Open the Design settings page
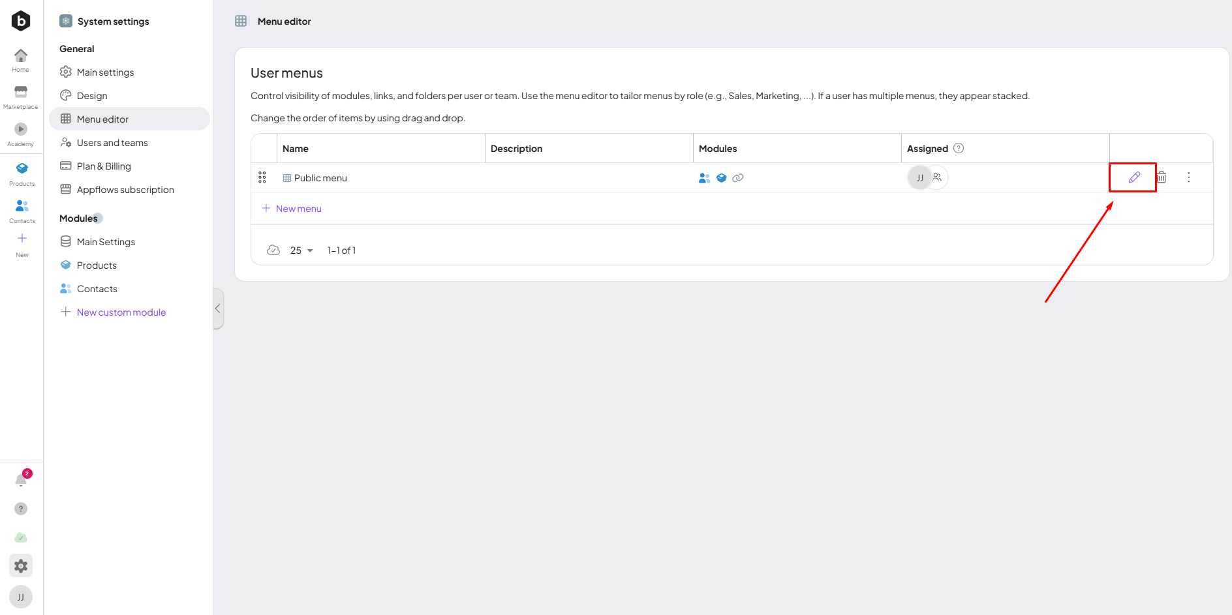Screen dimensions: 1232x615 click(92, 96)
